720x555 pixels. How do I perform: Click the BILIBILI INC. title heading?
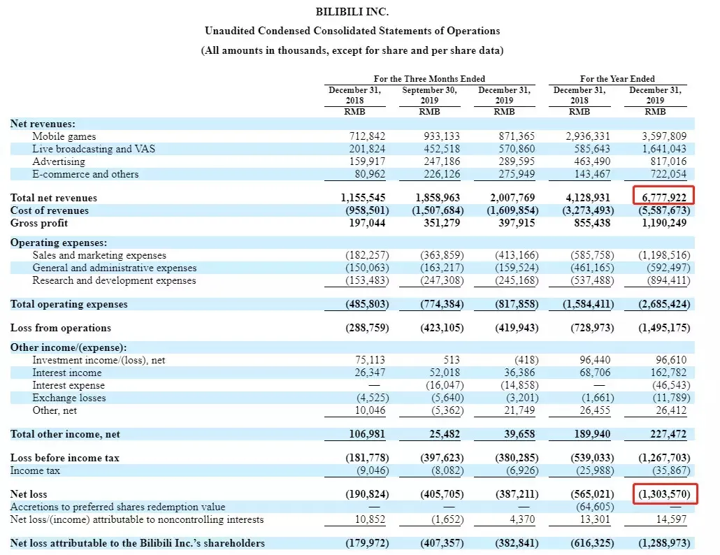click(352, 12)
